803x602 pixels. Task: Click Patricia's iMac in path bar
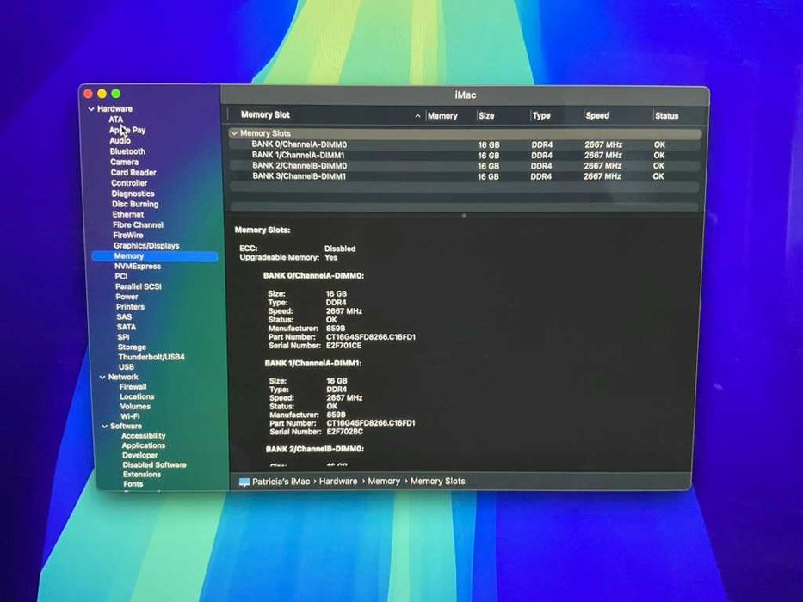pyautogui.click(x=281, y=482)
